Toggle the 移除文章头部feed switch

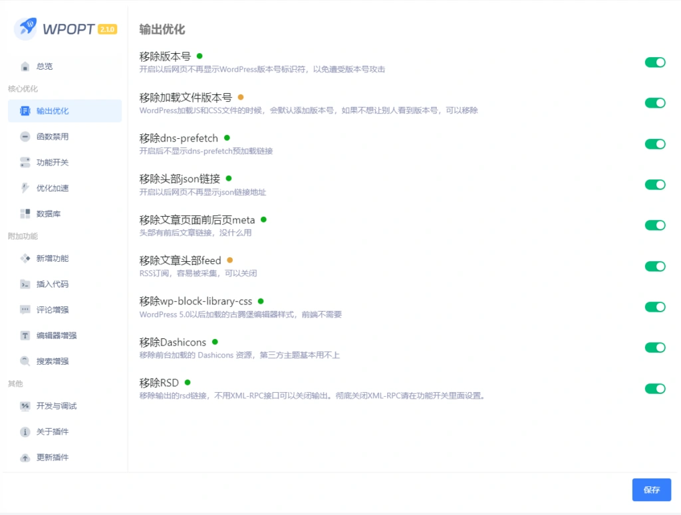(655, 266)
